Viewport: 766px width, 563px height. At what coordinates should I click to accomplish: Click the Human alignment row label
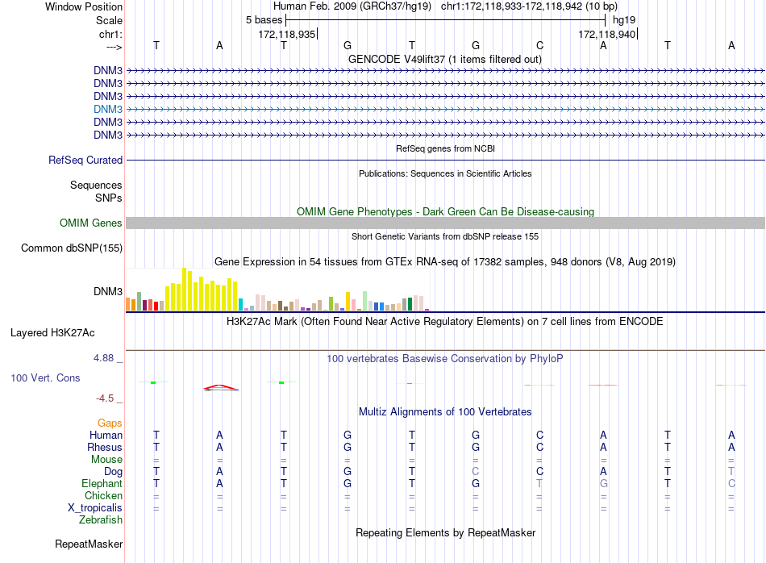coord(106,435)
